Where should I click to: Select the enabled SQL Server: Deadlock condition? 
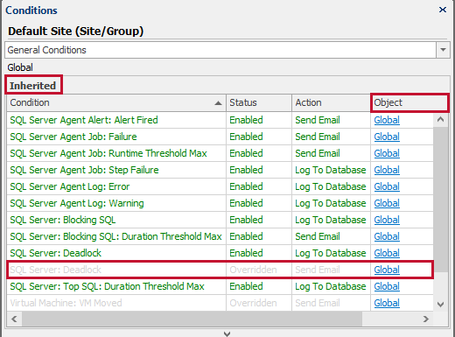tap(55, 253)
